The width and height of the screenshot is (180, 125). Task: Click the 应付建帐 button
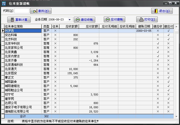click(114, 19)
